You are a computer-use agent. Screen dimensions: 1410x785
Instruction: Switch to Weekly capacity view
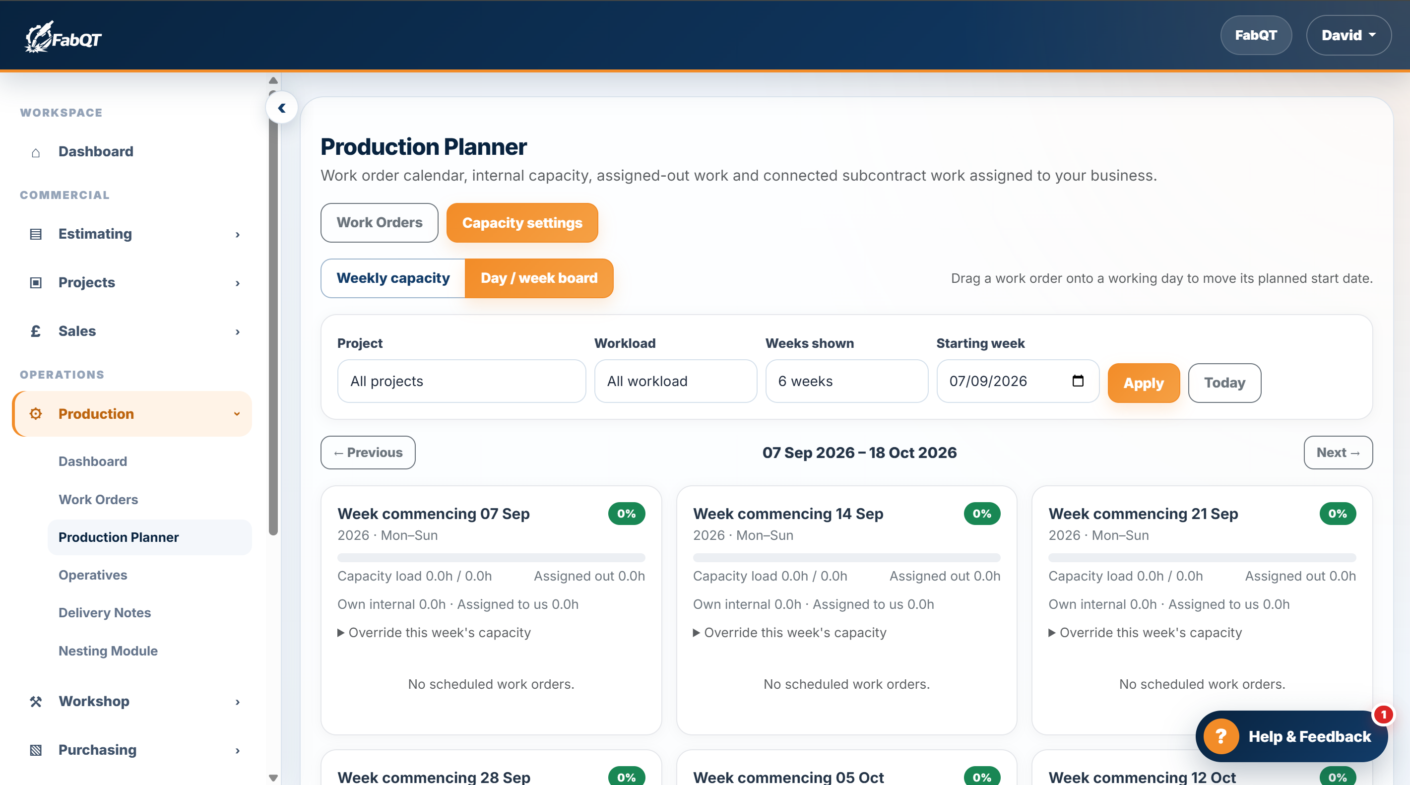tap(393, 278)
